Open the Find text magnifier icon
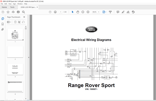 pos(23,12)
